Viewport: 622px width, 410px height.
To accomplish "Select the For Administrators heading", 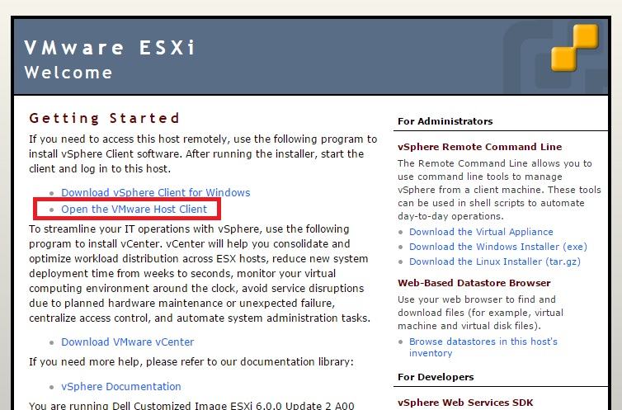I will coord(445,121).
